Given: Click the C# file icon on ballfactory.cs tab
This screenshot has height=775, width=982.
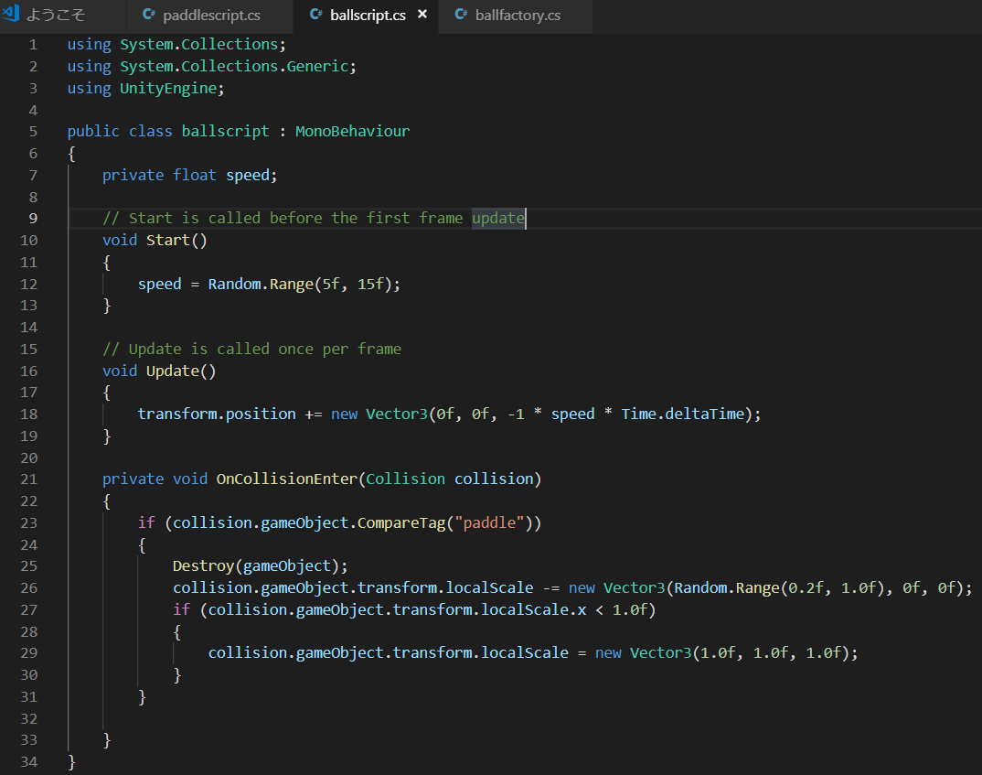Looking at the screenshot, I should pyautogui.click(x=460, y=16).
